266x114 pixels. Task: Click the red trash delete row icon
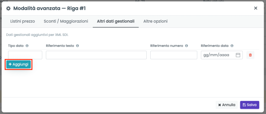point(250,55)
